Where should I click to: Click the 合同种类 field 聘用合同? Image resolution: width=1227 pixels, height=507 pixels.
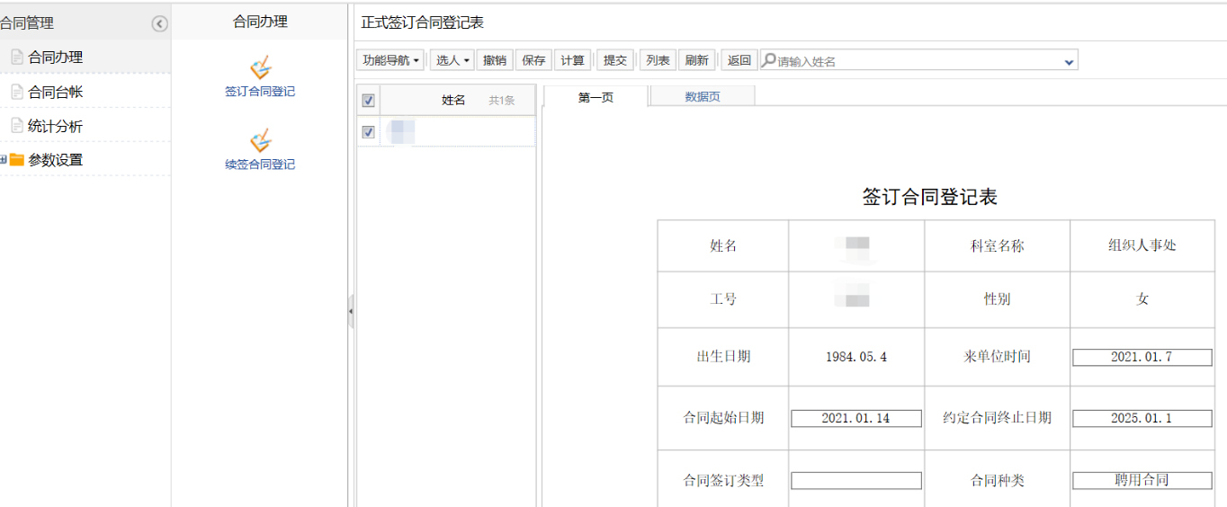[x=1142, y=481]
